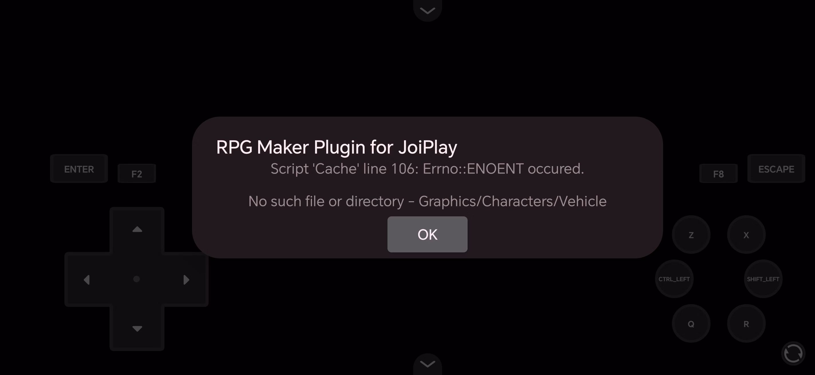Viewport: 815px width, 375px height.
Task: Tap the CTRL_LEFT gamepad button
Action: 674,279
